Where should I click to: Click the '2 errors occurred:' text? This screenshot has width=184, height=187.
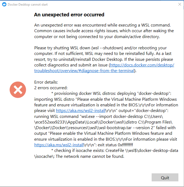pos(51,88)
